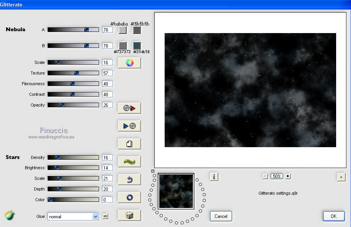This screenshot has height=227, width=351.
Task: Open the info 'i' button
Action: tap(214, 177)
